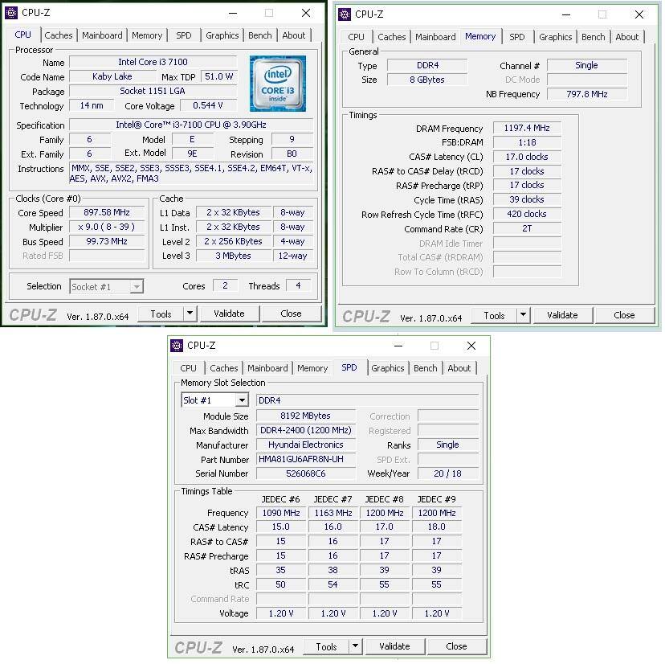Expand the Socket #1 selection dropdown
This screenshot has height=664, width=665.
pos(137,286)
